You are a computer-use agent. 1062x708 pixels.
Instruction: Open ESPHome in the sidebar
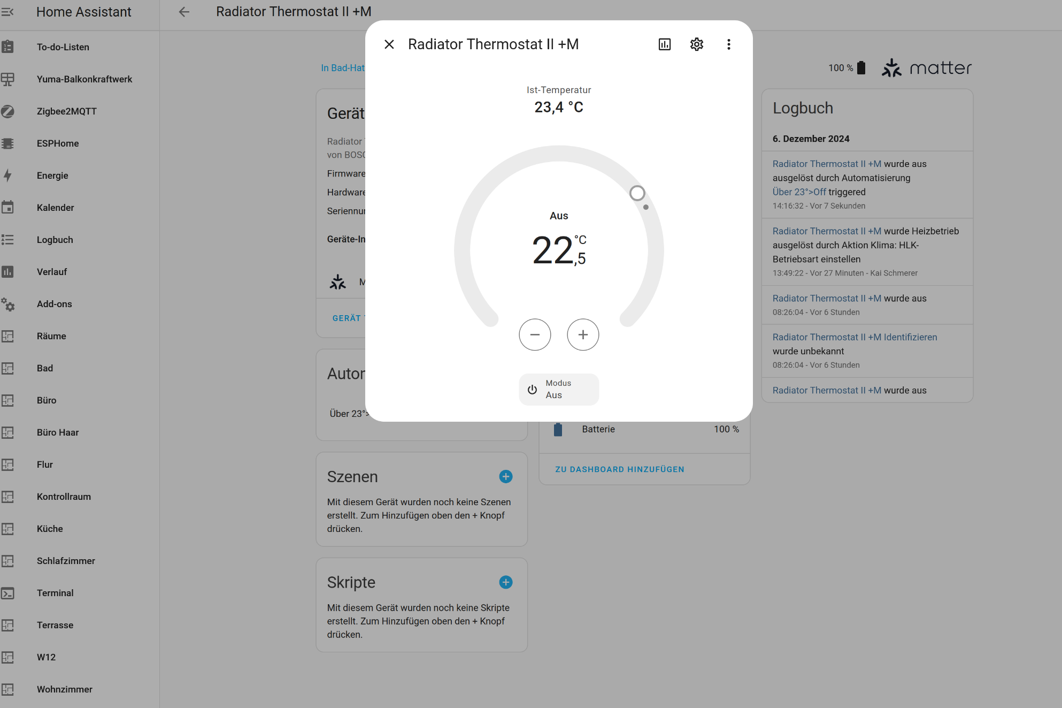point(57,143)
